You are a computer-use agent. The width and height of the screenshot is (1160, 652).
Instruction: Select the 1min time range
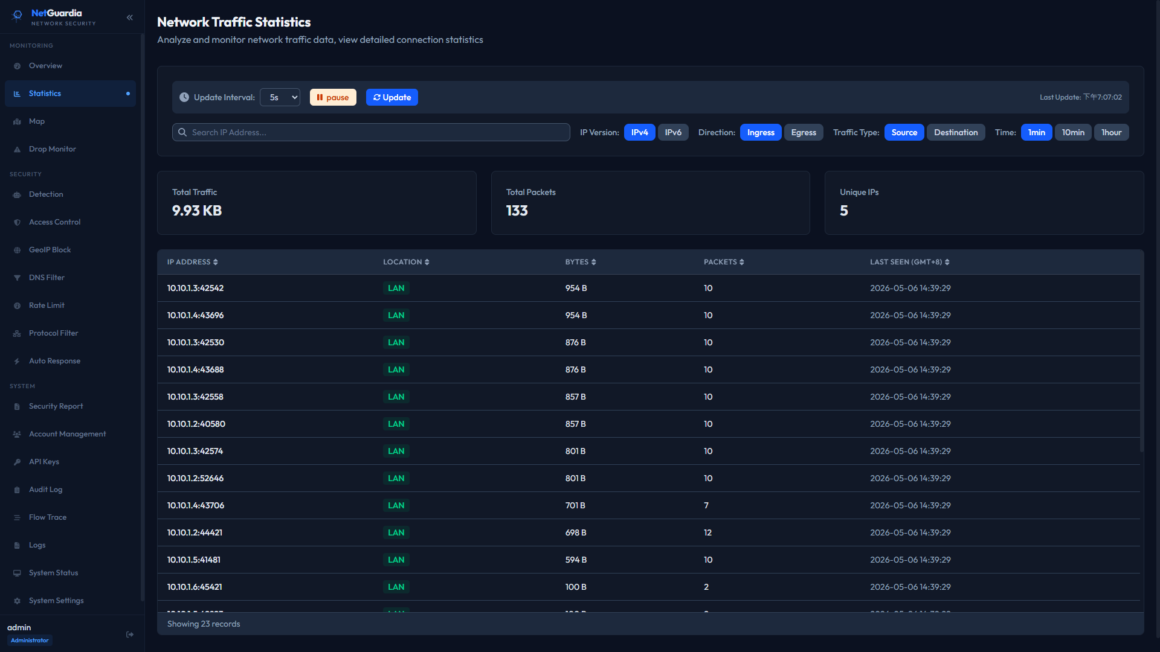point(1037,132)
